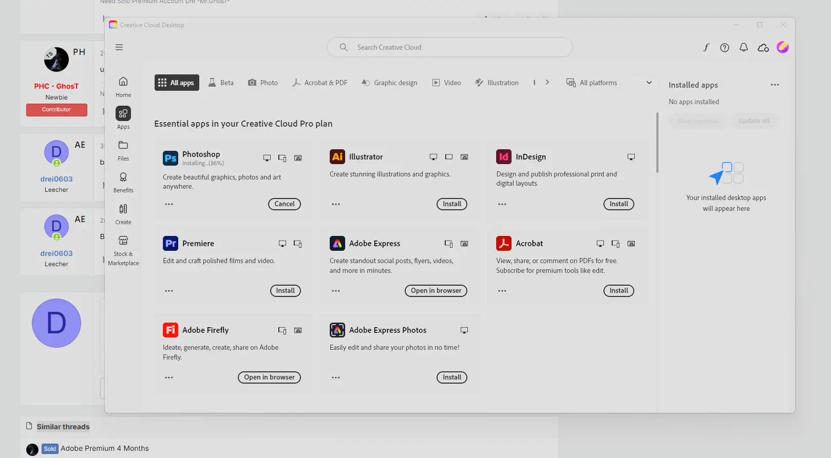Screen dimensions: 831x458
Task: Show next category tabs with arrow
Action: 547,82
